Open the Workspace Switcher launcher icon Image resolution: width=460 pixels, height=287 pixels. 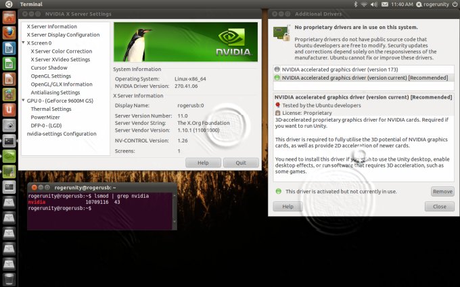9,187
